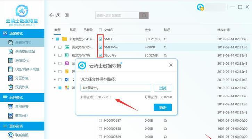Image resolution: width=252 pixels, height=139 pixels.
Task: Check the 图片文件 tree checkbox
Action: point(60,47)
